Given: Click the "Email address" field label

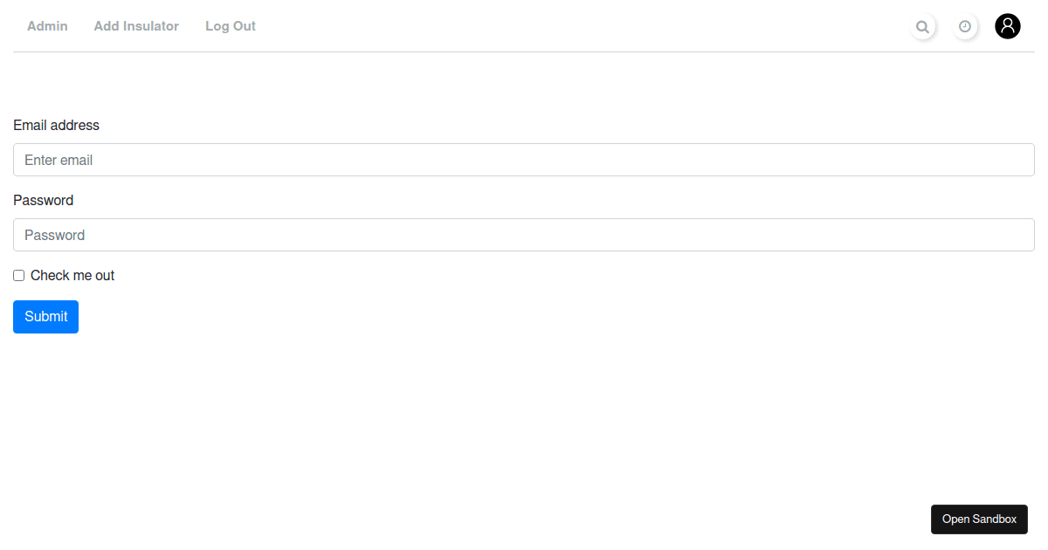Looking at the screenshot, I should [x=57, y=126].
